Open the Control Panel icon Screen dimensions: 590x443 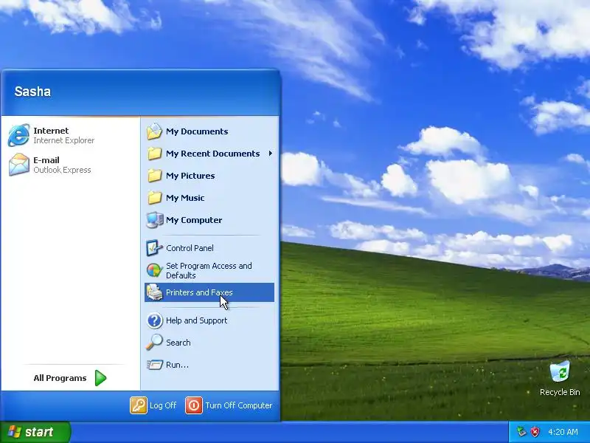(x=154, y=248)
